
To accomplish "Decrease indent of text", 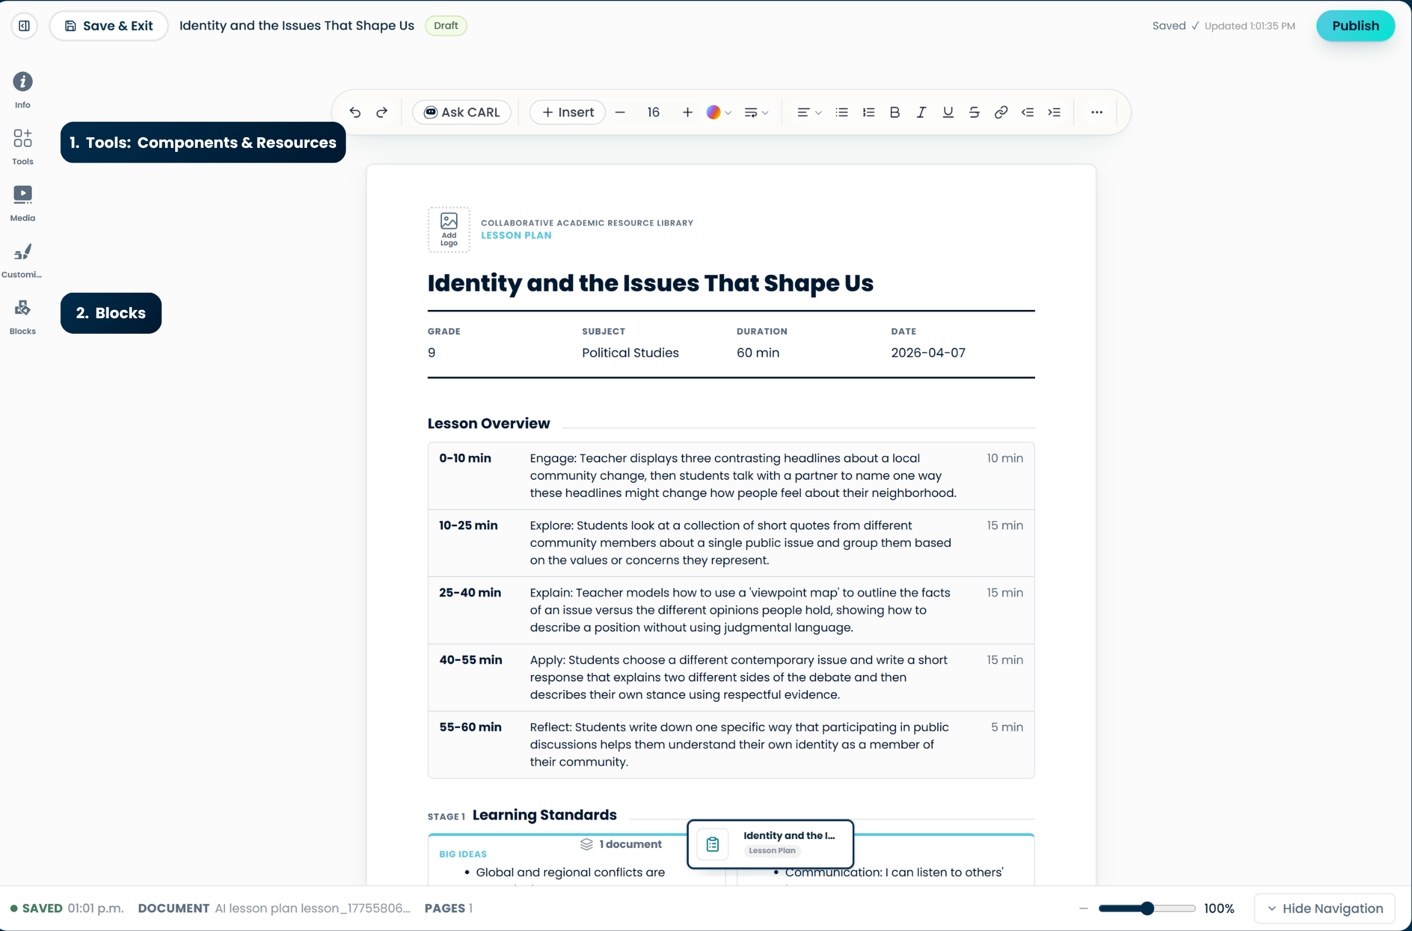I will click(x=1028, y=112).
